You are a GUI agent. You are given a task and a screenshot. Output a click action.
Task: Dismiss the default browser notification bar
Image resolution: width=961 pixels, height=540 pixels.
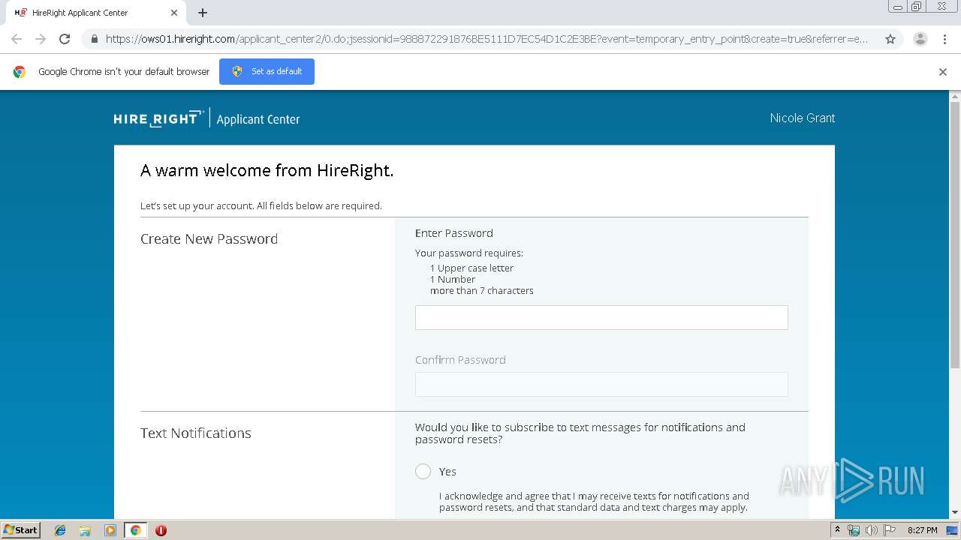pyautogui.click(x=943, y=72)
